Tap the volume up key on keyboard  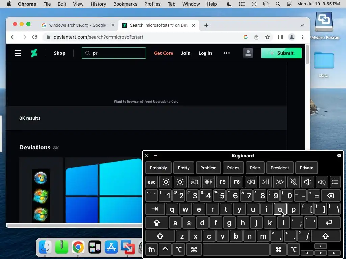pos(322,182)
